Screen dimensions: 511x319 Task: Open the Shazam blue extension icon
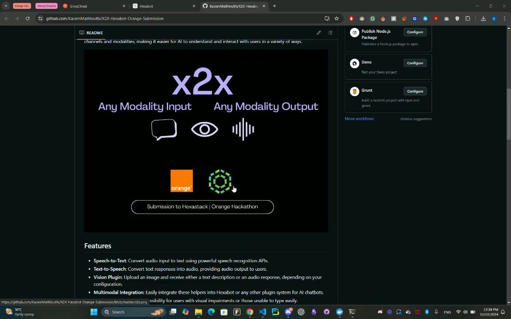[x=425, y=19]
